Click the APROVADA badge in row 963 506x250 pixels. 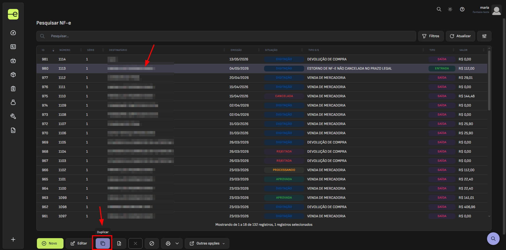(x=284, y=198)
